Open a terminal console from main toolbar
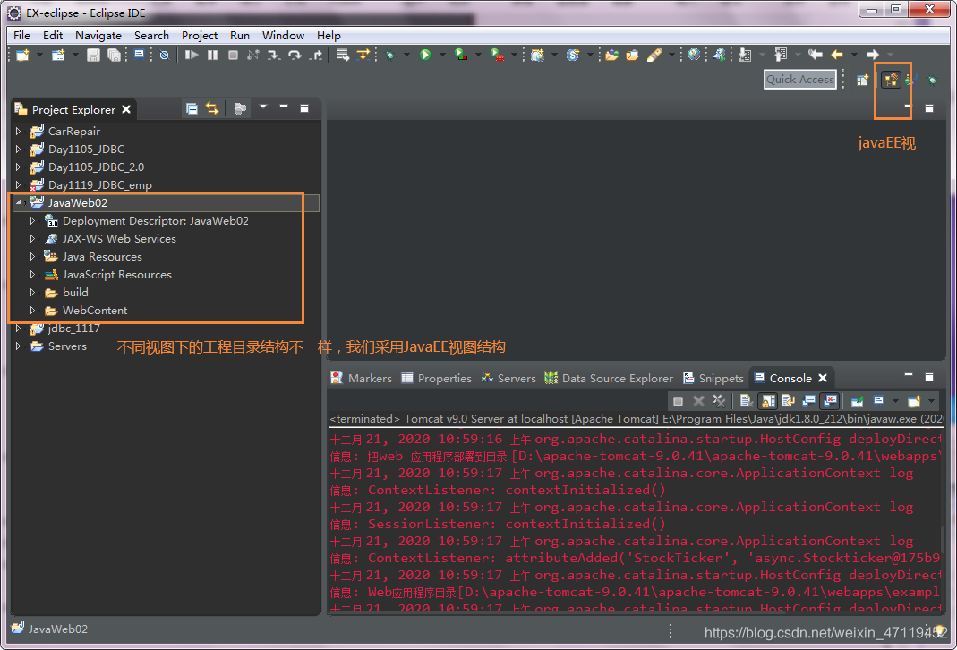957x650 pixels. 139,55
